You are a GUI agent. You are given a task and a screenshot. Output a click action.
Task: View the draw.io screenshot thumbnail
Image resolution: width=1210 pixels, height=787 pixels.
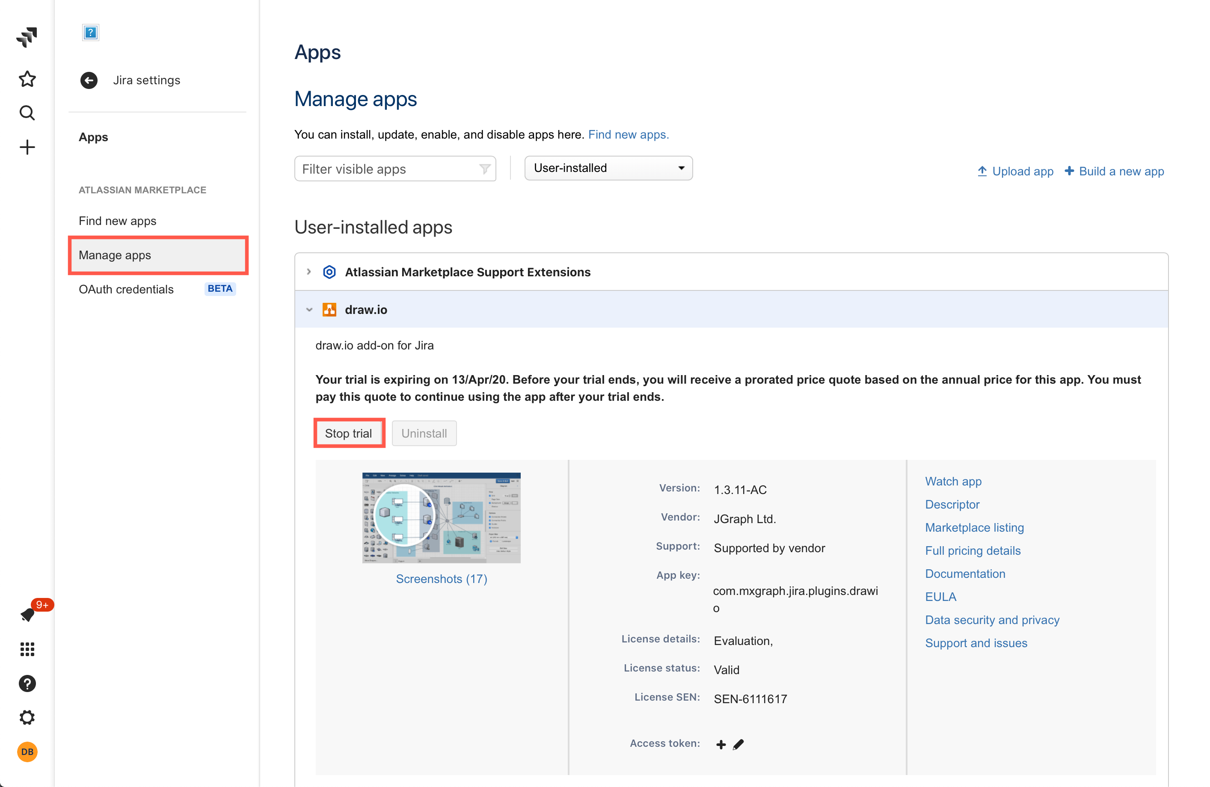(441, 517)
